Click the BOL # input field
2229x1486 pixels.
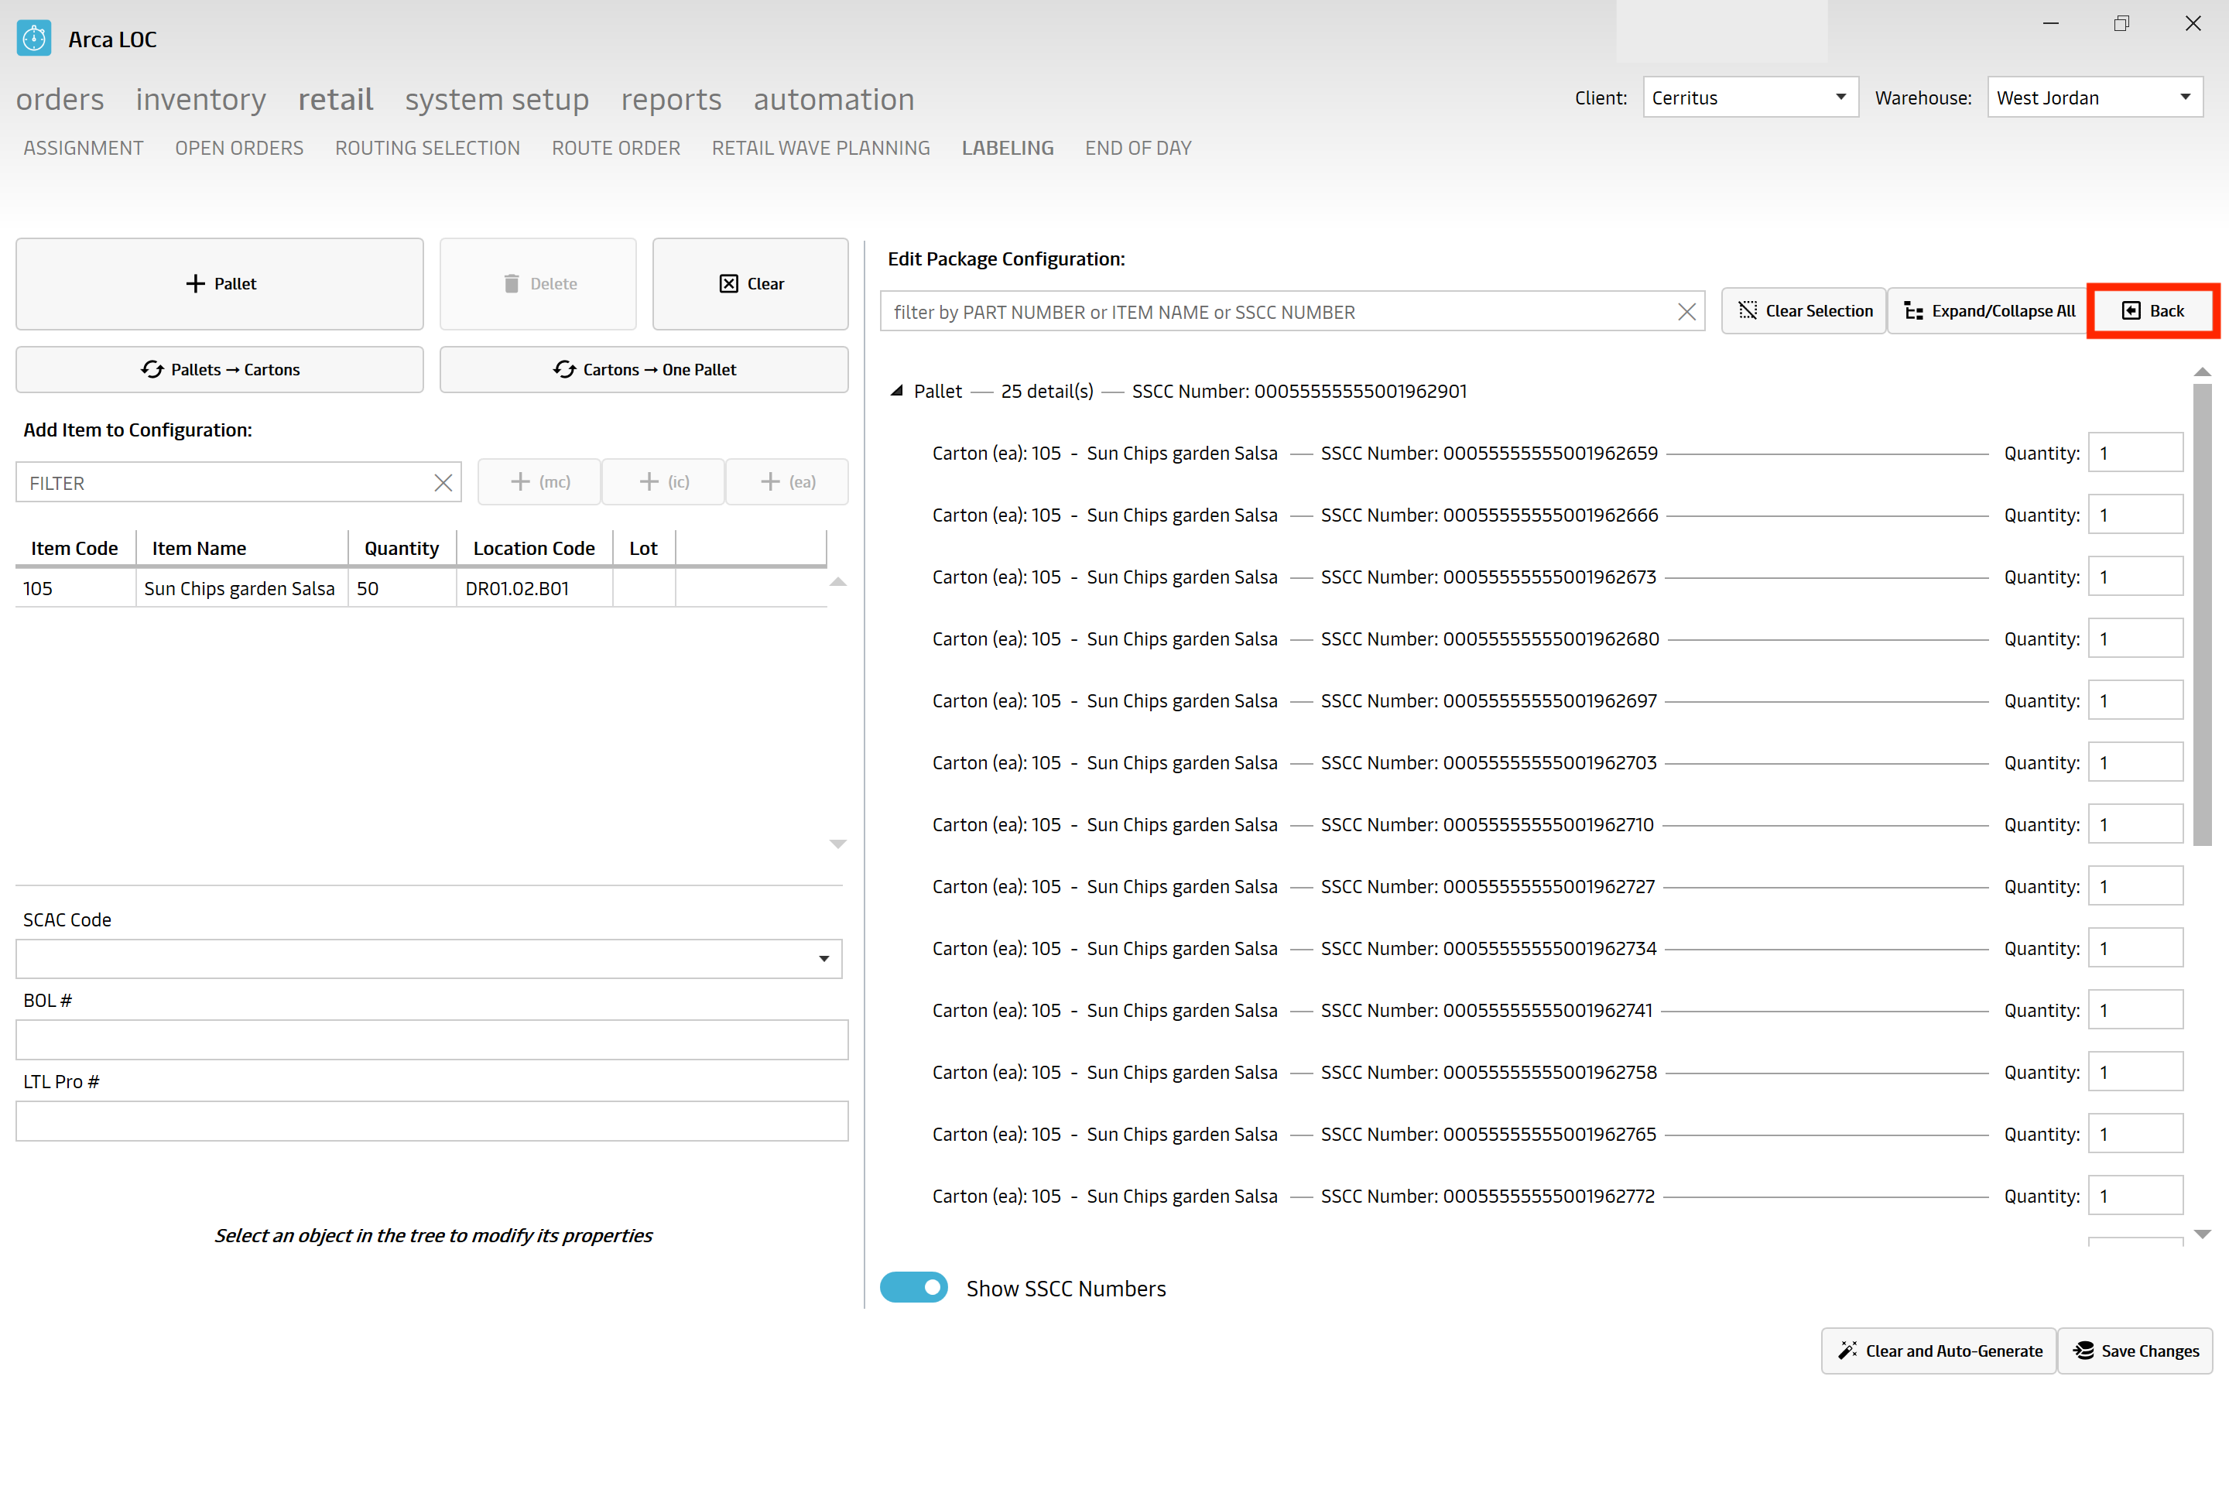coord(432,1039)
